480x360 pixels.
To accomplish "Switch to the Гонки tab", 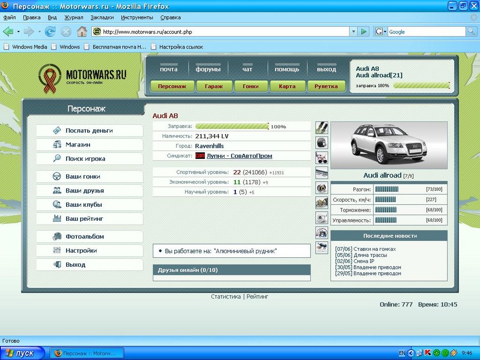I will coord(251,86).
